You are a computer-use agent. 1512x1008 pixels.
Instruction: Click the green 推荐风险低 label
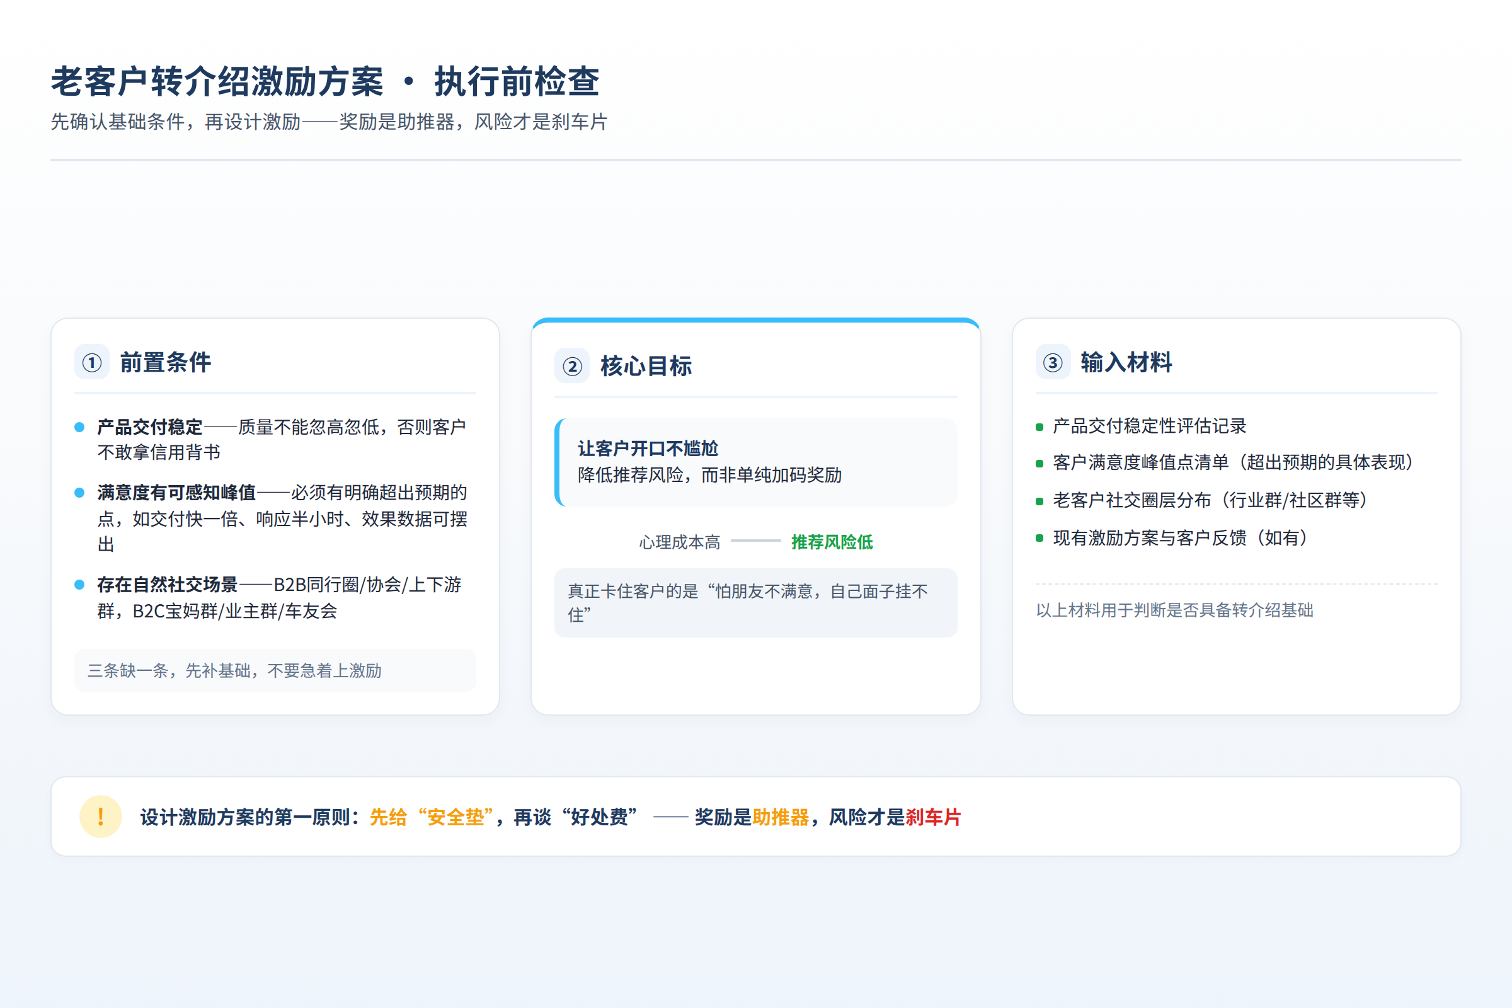tap(832, 542)
